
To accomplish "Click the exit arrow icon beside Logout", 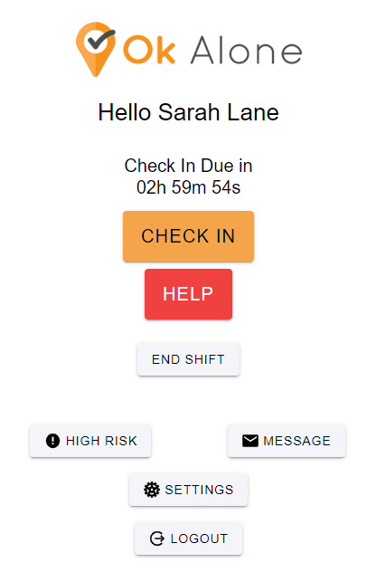I will click(157, 539).
